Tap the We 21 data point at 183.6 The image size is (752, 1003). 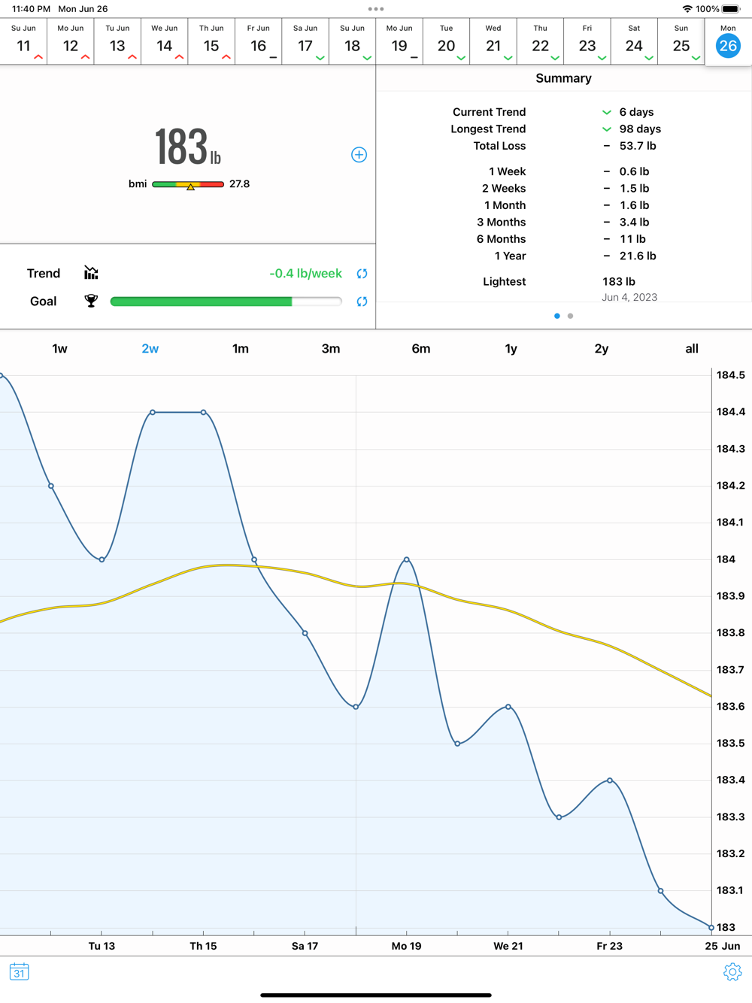tap(508, 707)
